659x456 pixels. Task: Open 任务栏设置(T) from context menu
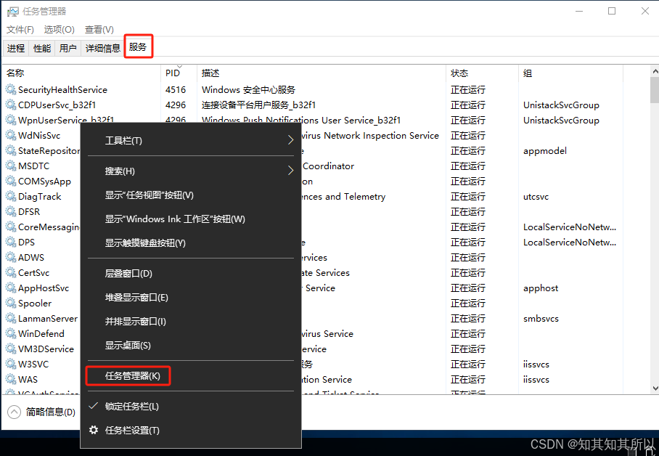pyautogui.click(x=190, y=431)
